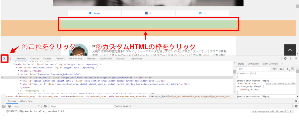Click the eye icon for live expressions
Screen dimensions: 299x137
click(45, 106)
